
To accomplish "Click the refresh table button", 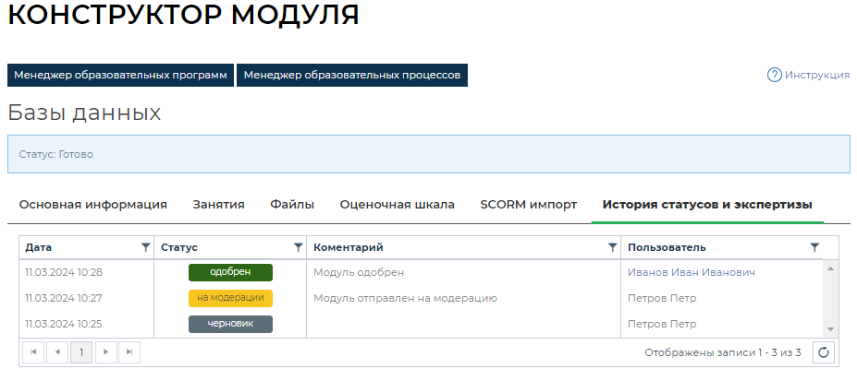I will [824, 352].
